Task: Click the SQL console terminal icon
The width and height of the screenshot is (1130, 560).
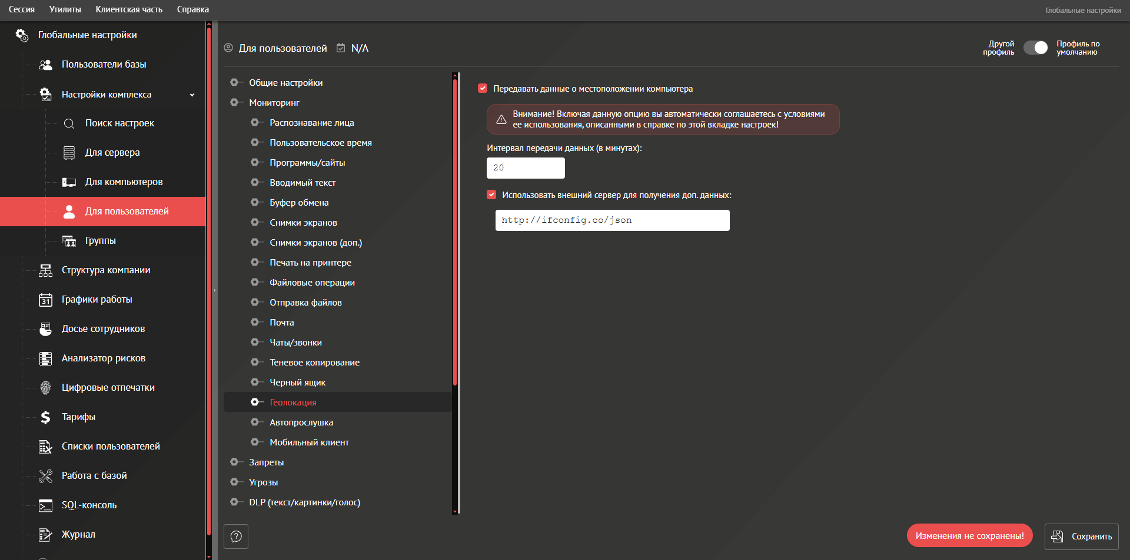Action: 45,505
